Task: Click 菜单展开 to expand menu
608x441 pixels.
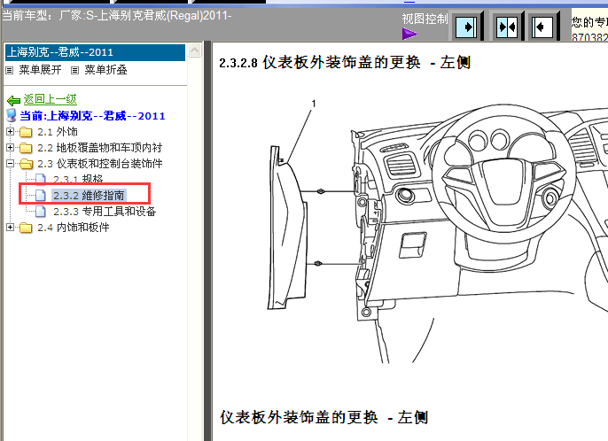Action: point(40,70)
